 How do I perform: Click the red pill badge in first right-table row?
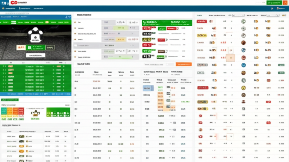pyautogui.click(x=202, y=21)
